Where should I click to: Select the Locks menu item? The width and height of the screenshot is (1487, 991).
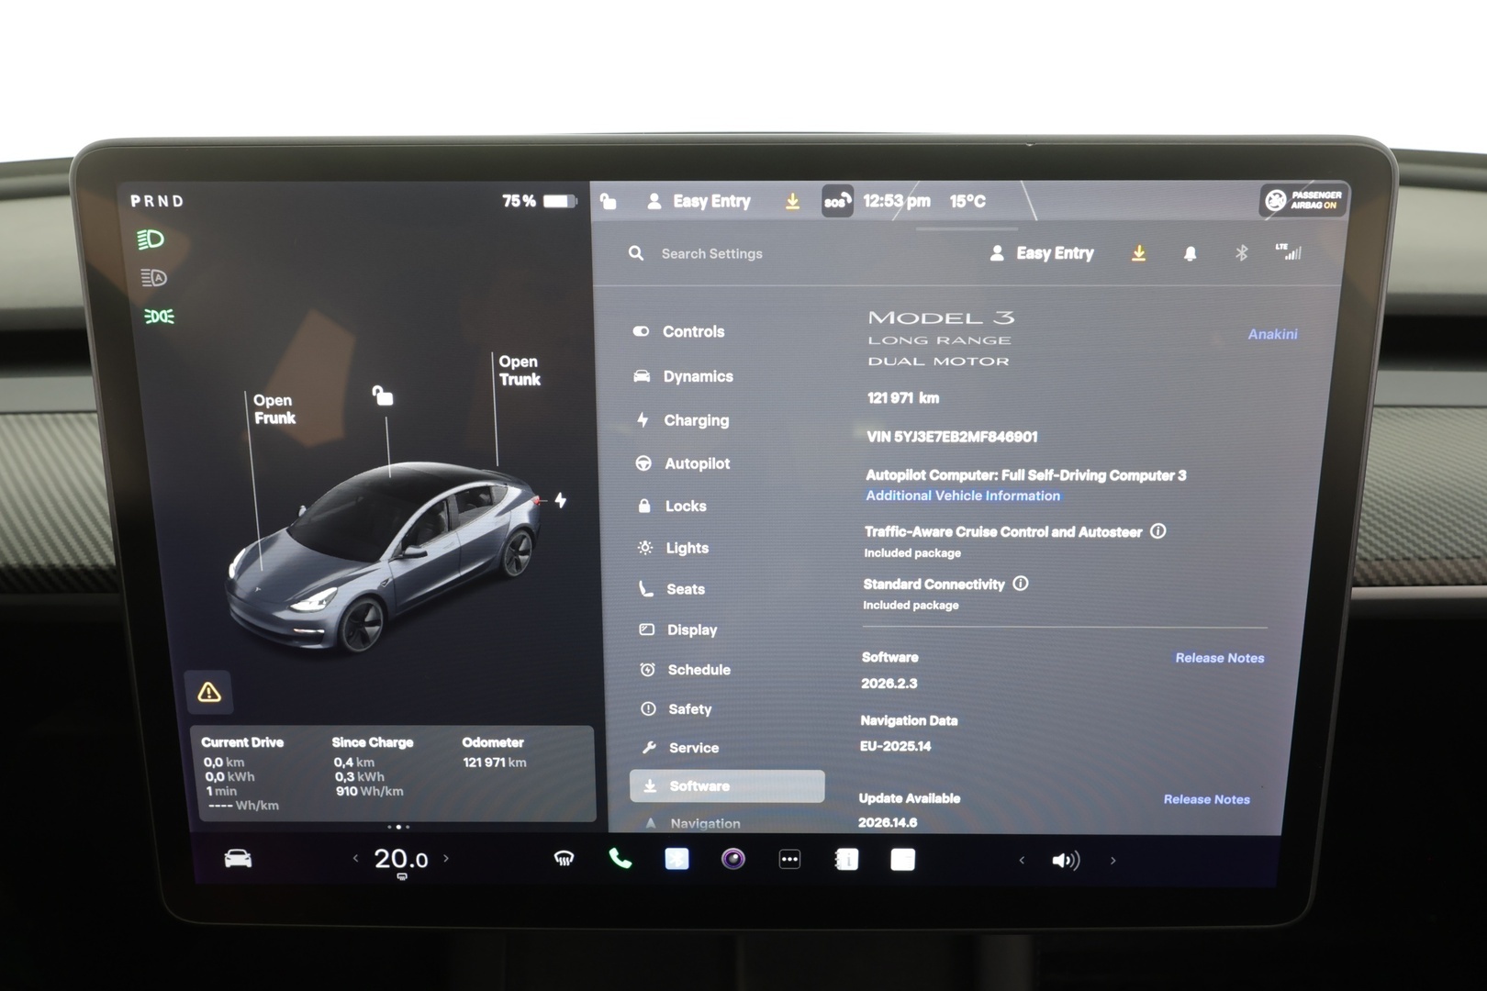[x=673, y=506]
